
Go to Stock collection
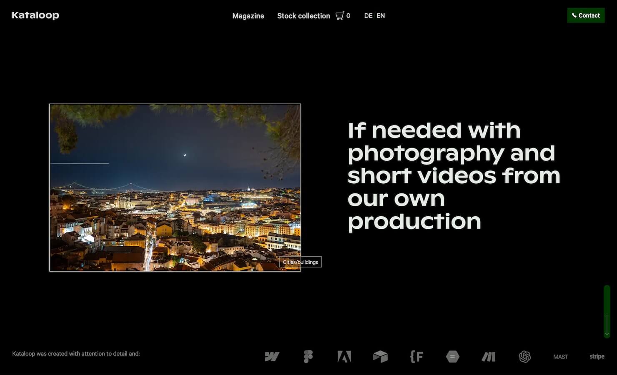point(303,16)
